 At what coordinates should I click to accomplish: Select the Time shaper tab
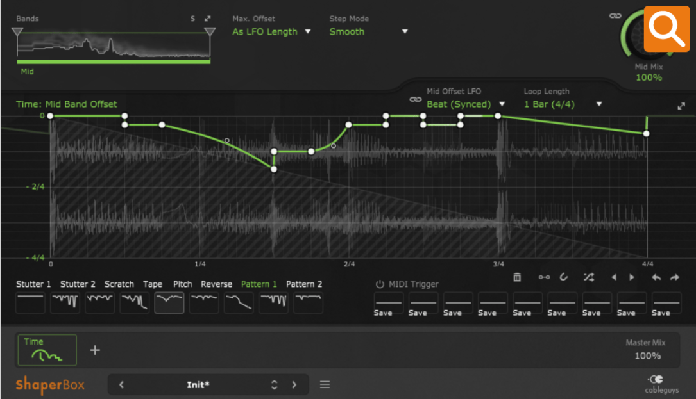click(47, 350)
